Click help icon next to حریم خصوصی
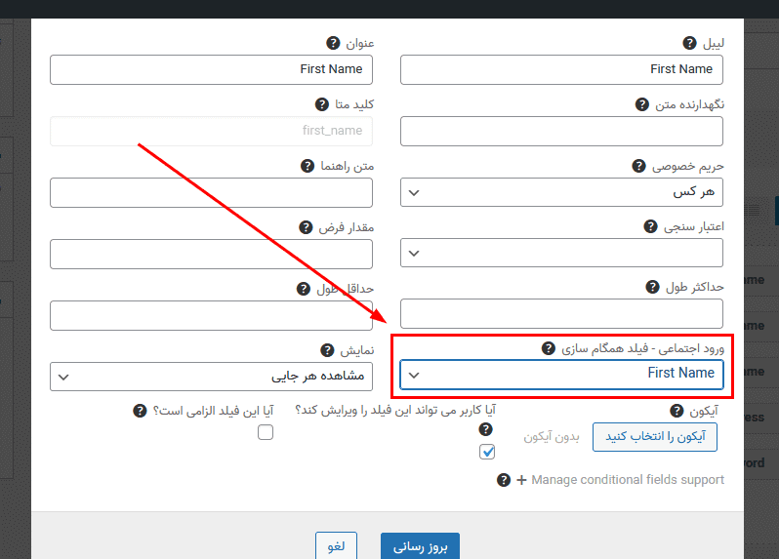779x559 pixels. 638,166
